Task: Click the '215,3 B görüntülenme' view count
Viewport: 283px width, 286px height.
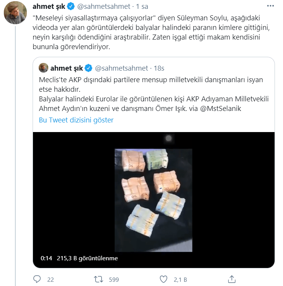Action: click(87, 258)
